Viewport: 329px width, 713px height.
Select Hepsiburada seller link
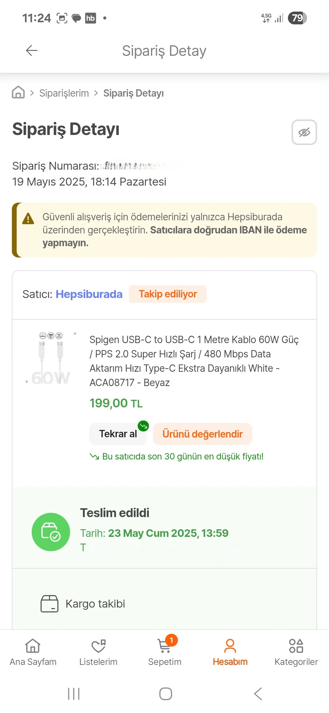tap(89, 294)
